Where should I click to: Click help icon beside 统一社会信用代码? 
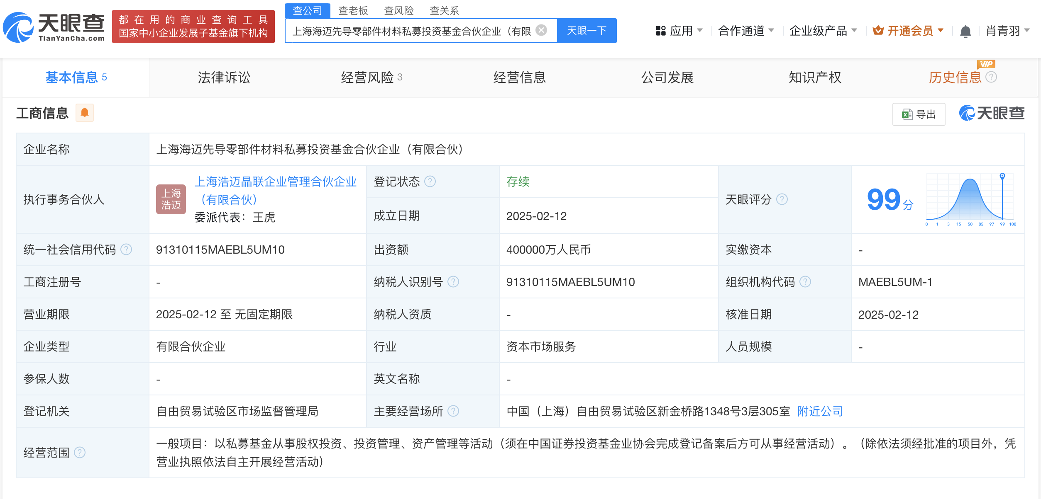point(126,249)
